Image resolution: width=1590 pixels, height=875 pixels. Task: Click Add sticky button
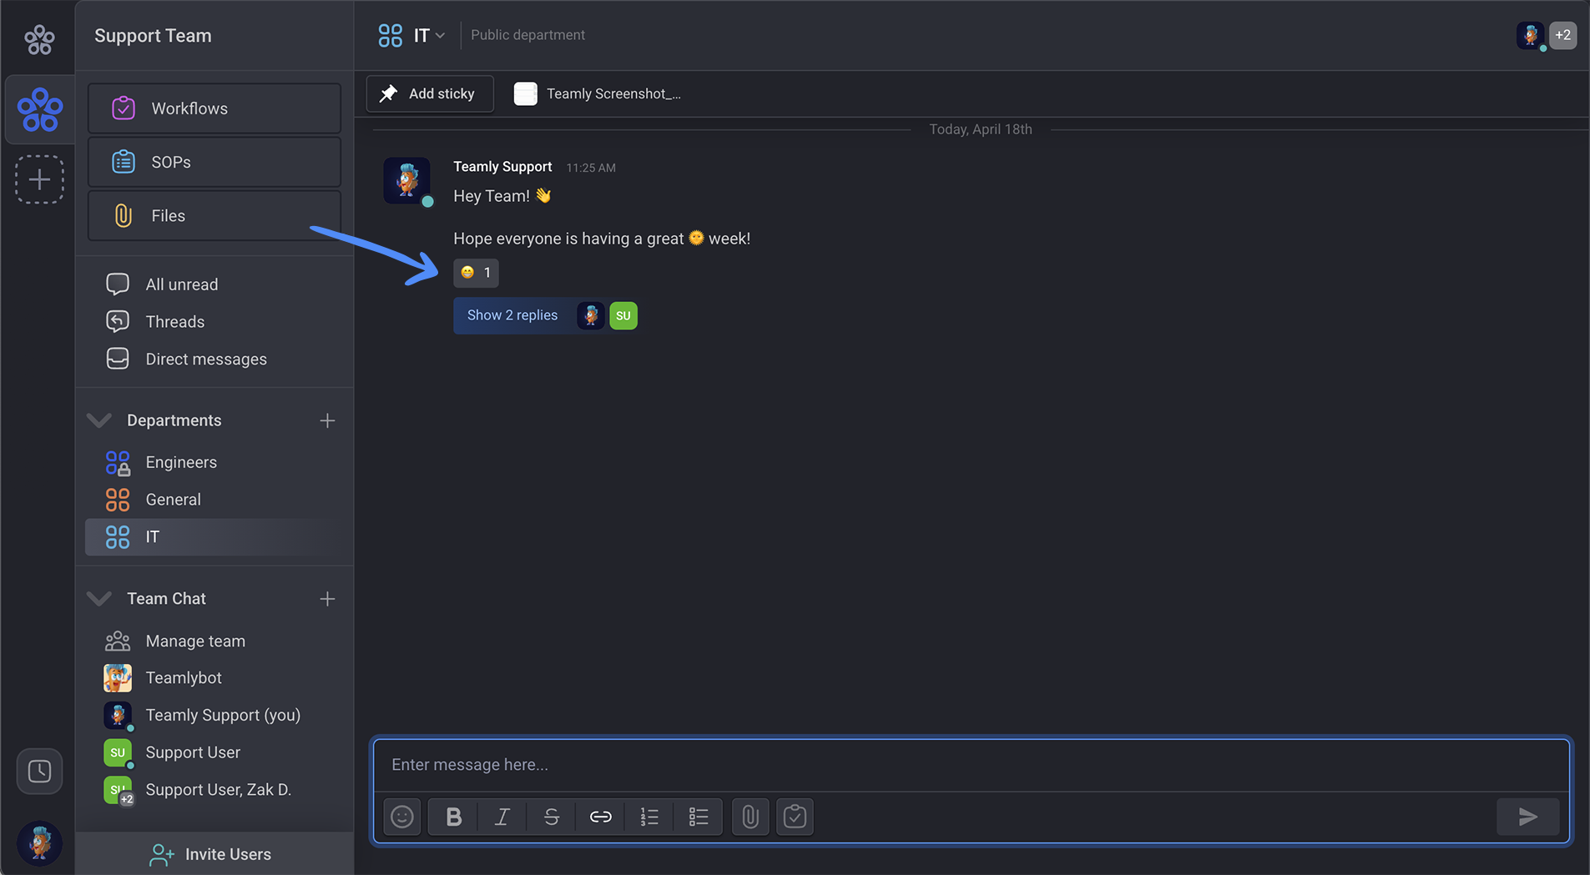[430, 93]
